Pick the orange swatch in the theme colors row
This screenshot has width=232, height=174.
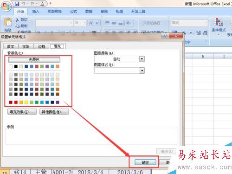(x=58, y=66)
